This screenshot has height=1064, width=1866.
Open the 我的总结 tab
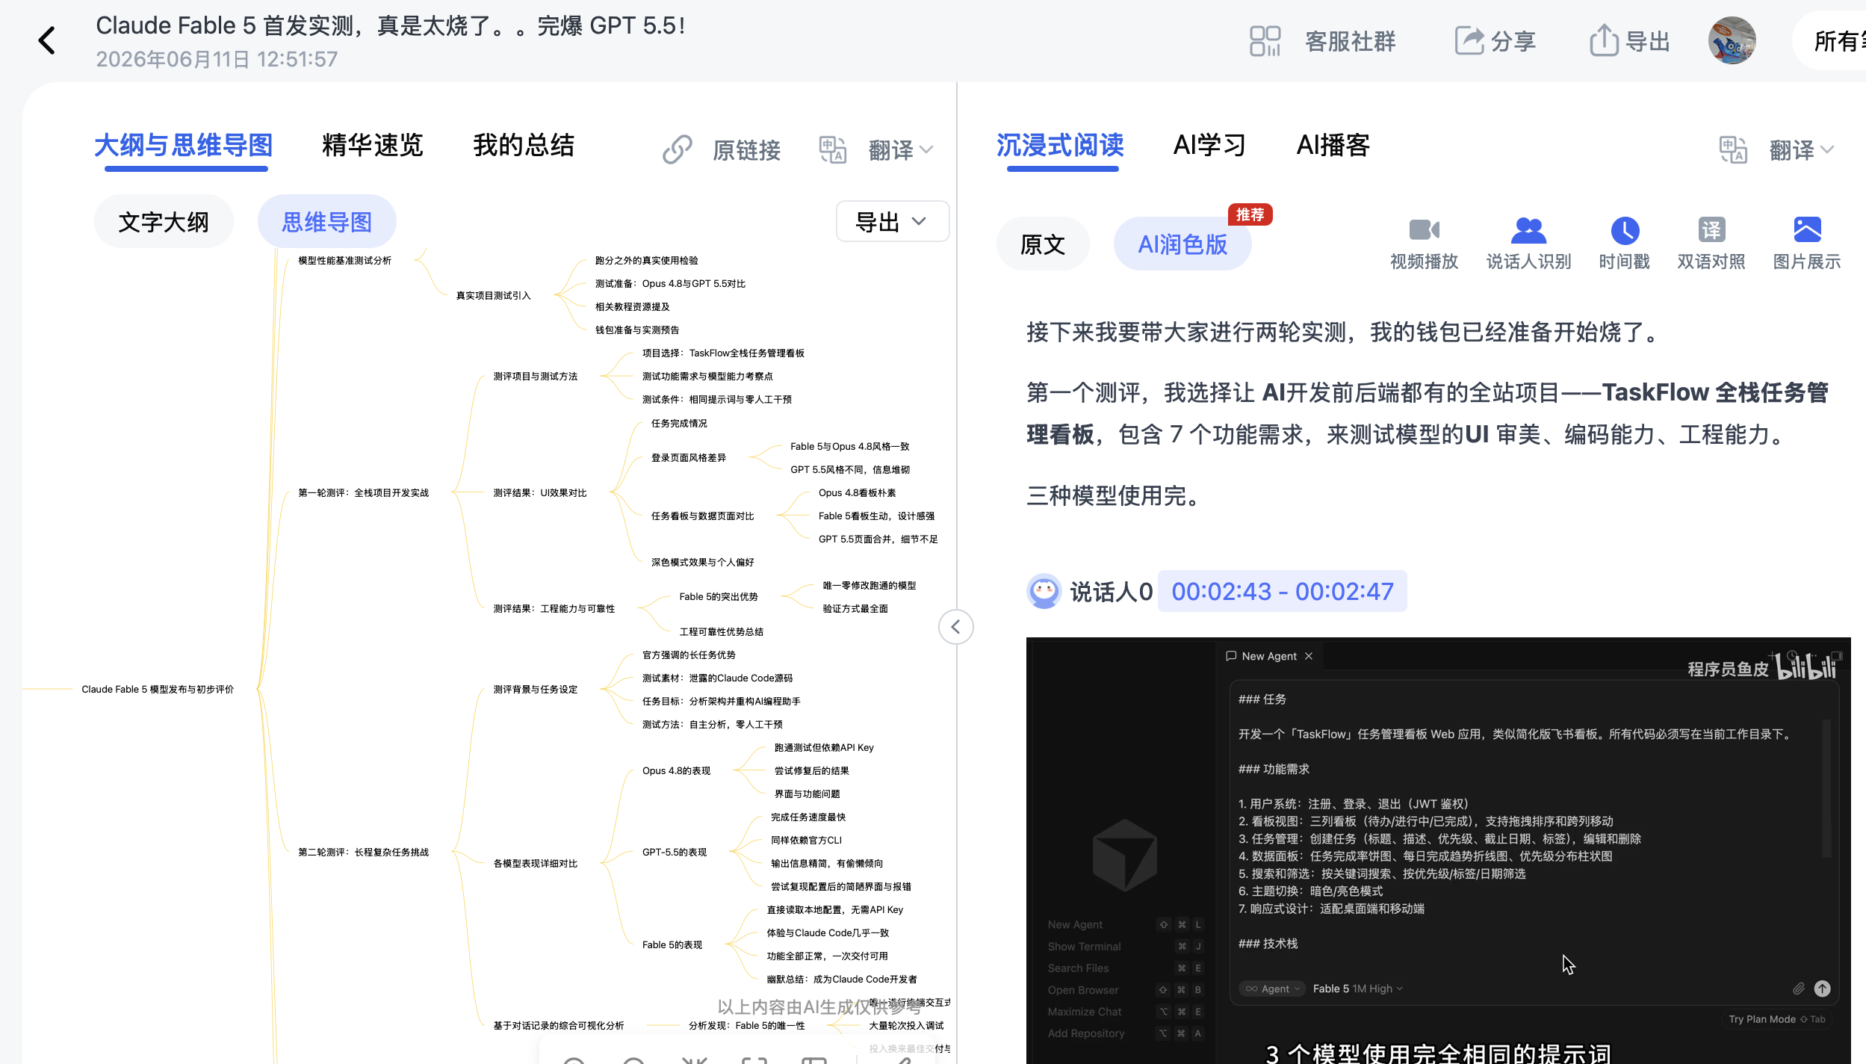(524, 145)
